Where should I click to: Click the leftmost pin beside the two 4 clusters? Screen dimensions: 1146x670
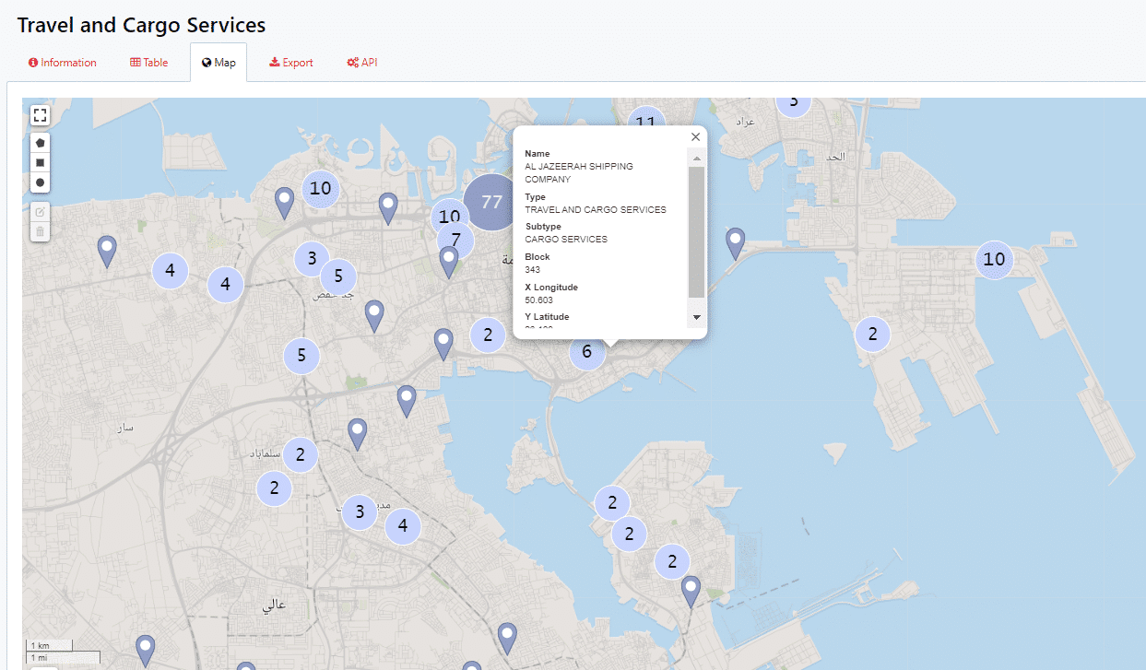107,249
